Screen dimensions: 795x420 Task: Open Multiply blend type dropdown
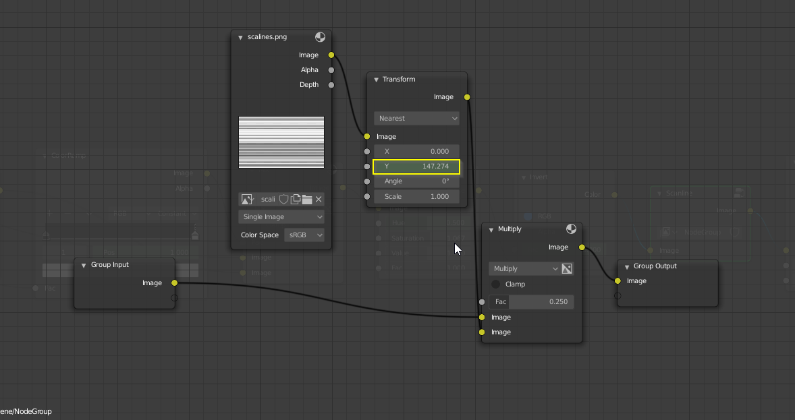tap(525, 268)
